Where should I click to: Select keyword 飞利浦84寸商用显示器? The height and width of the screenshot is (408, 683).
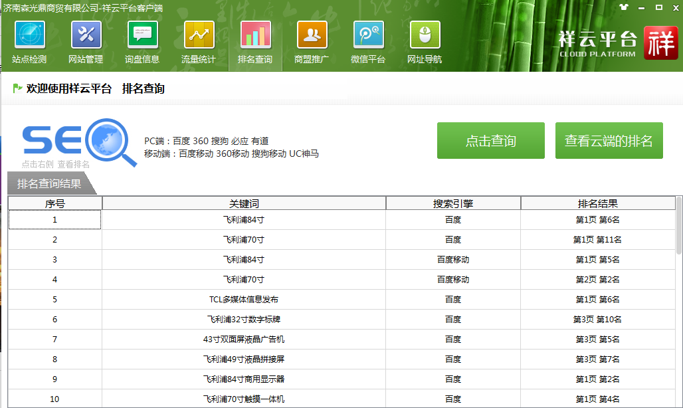tap(244, 379)
